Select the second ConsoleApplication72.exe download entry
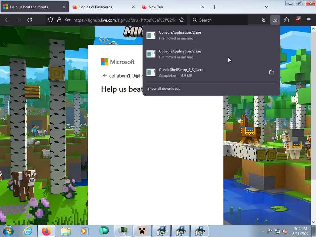This screenshot has height=237, width=316. click(x=211, y=54)
